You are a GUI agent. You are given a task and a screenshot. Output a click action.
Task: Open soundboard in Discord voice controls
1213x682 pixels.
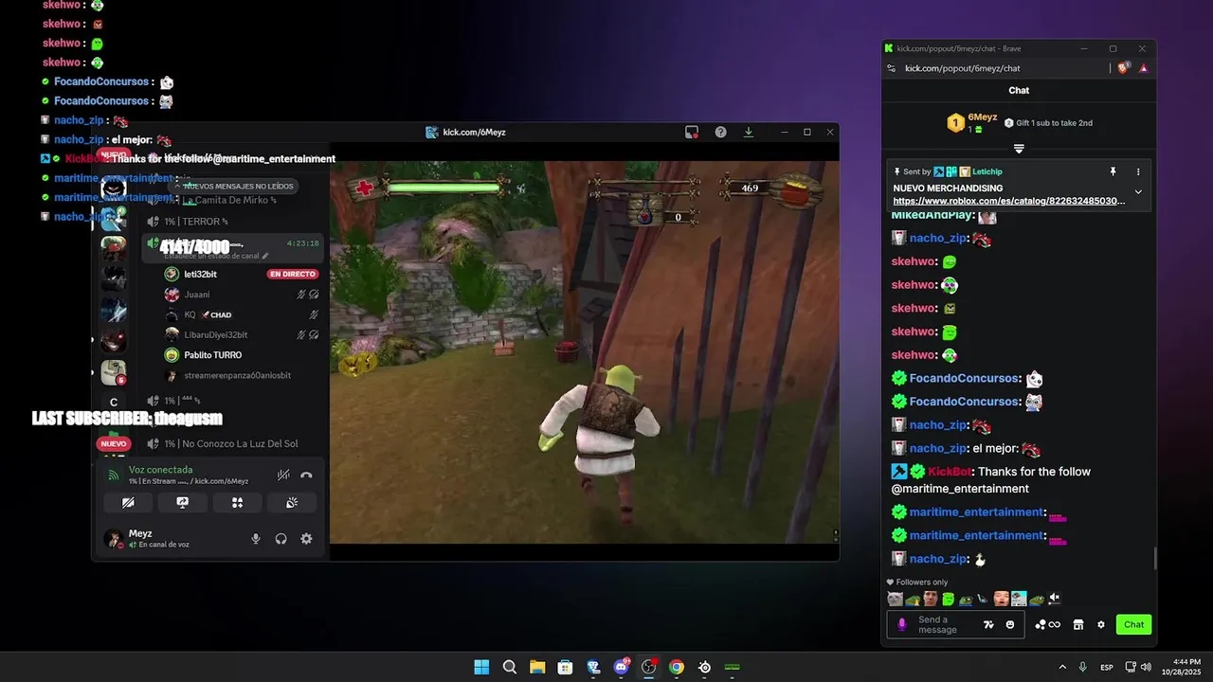293,503
